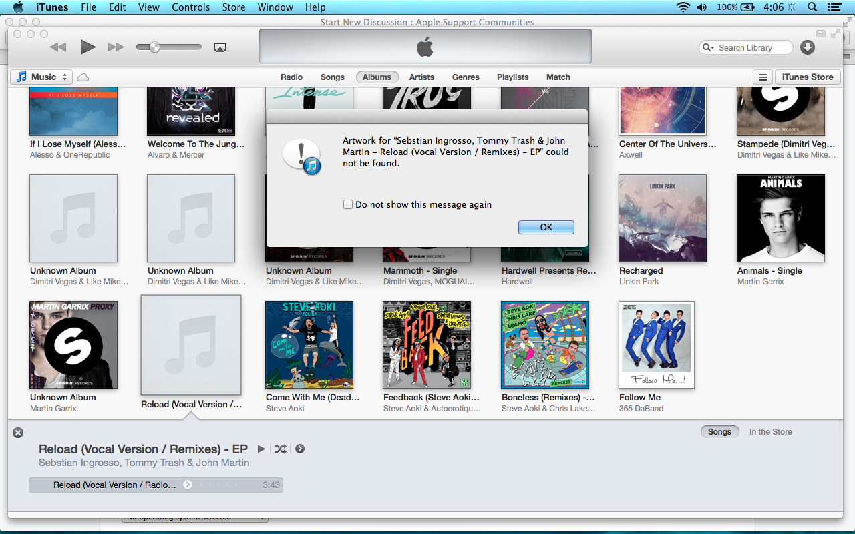
Task: Click 'In the Store' link
Action: 771,432
